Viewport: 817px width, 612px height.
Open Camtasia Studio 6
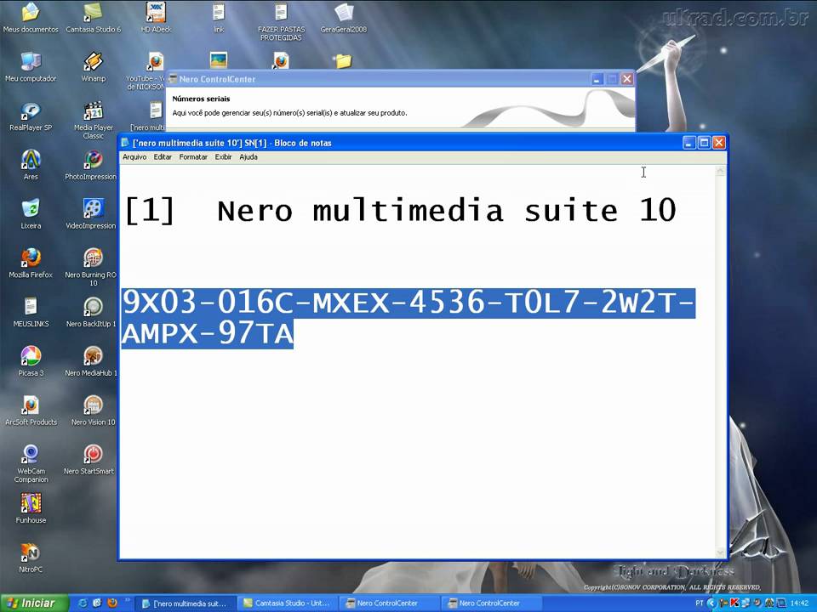coord(92,12)
